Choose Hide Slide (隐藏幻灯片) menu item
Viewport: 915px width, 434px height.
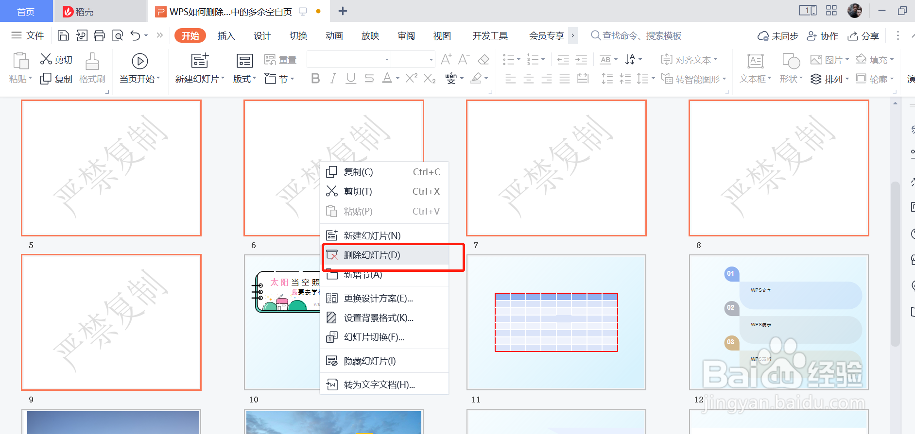(384, 361)
